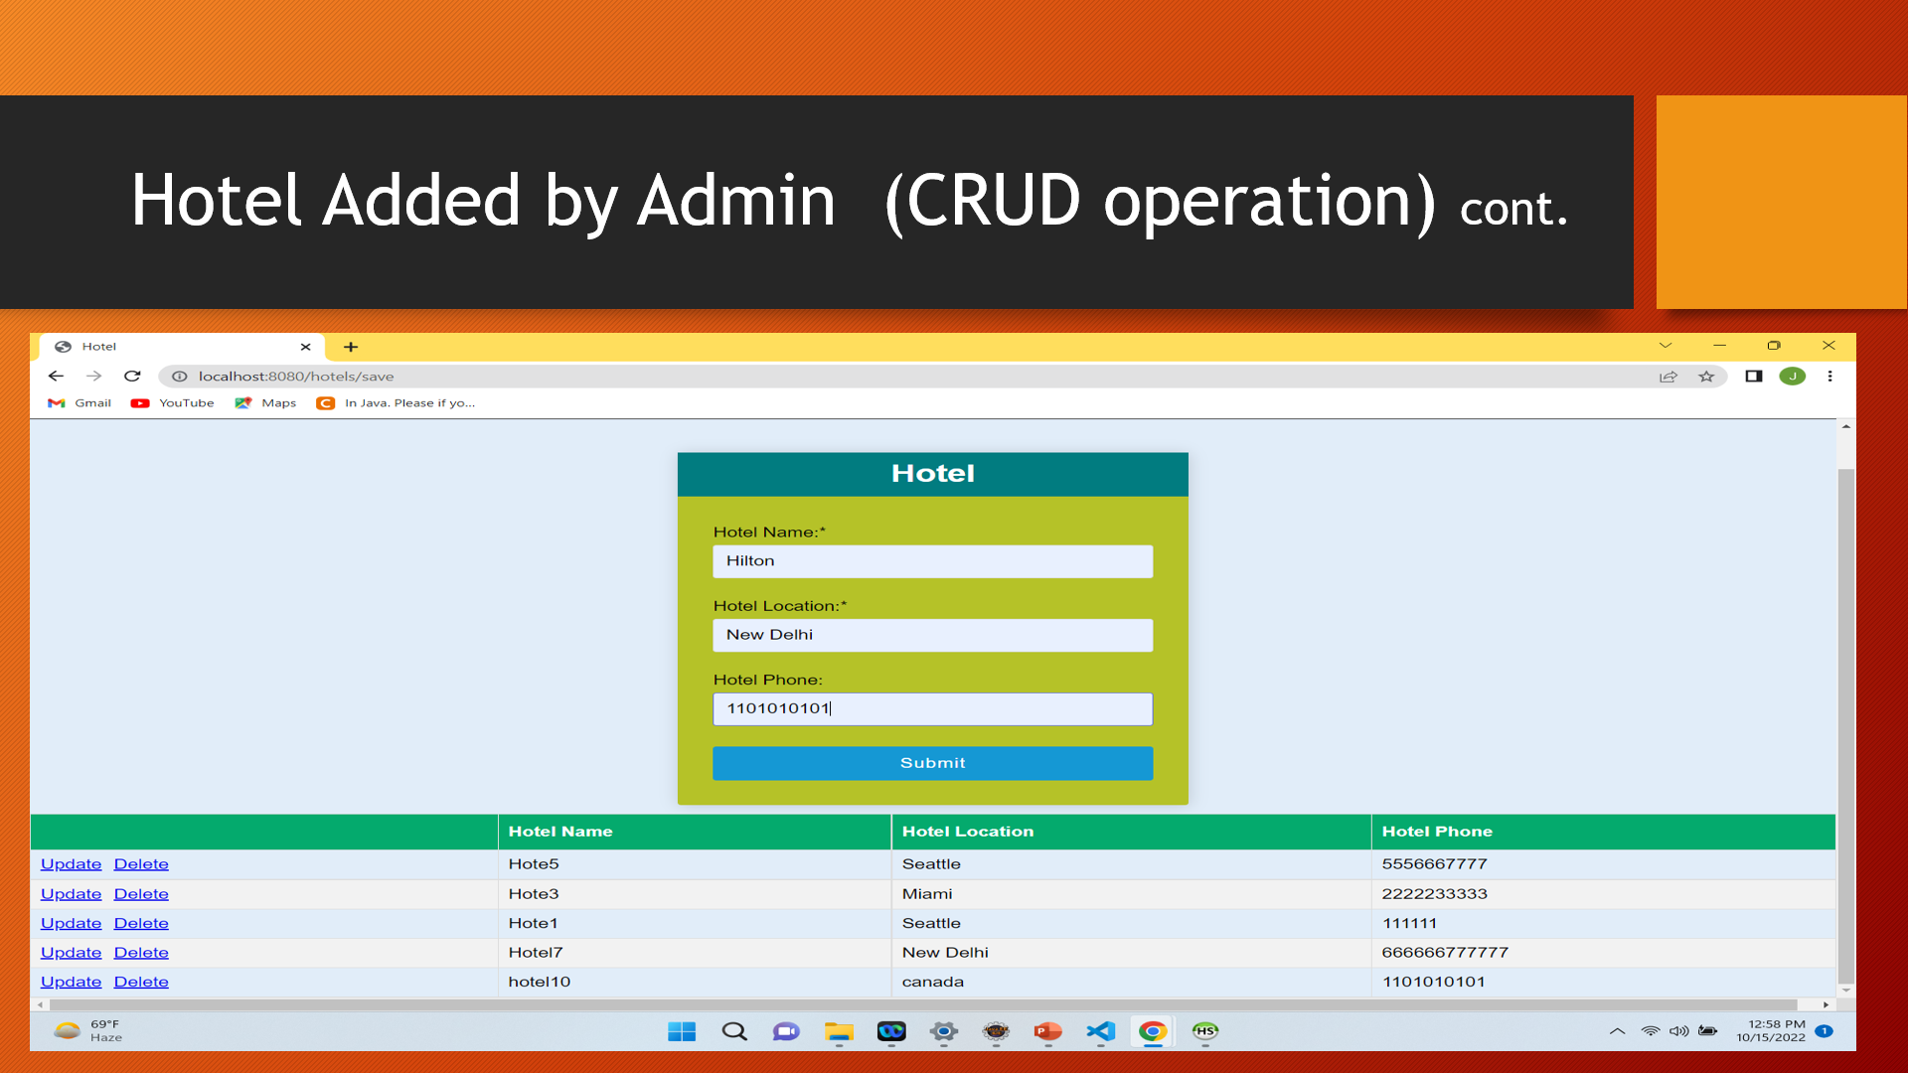Toggle the browser side panel icon
The width and height of the screenshot is (1908, 1073).
pos(1754,377)
